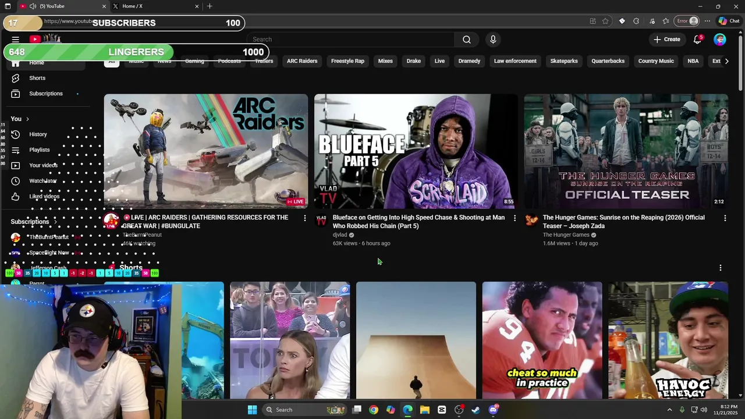Select the Freestyle Rap category chip
This screenshot has width=745, height=419.
347,61
